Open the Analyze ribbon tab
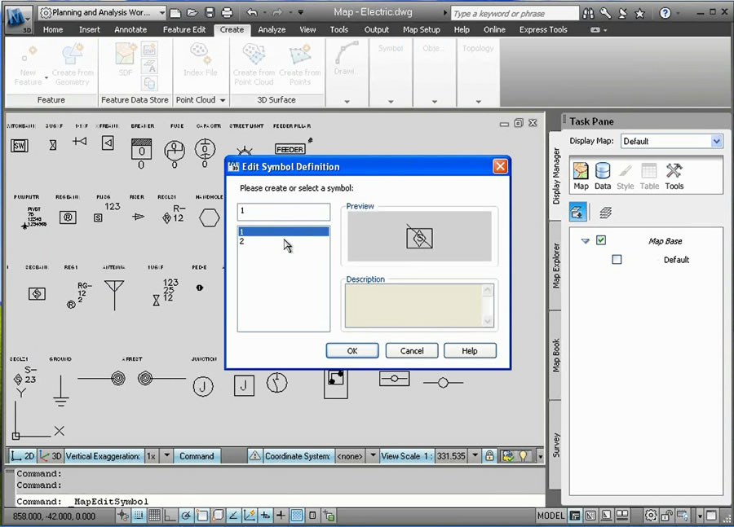The height and width of the screenshot is (527, 734). (x=272, y=29)
